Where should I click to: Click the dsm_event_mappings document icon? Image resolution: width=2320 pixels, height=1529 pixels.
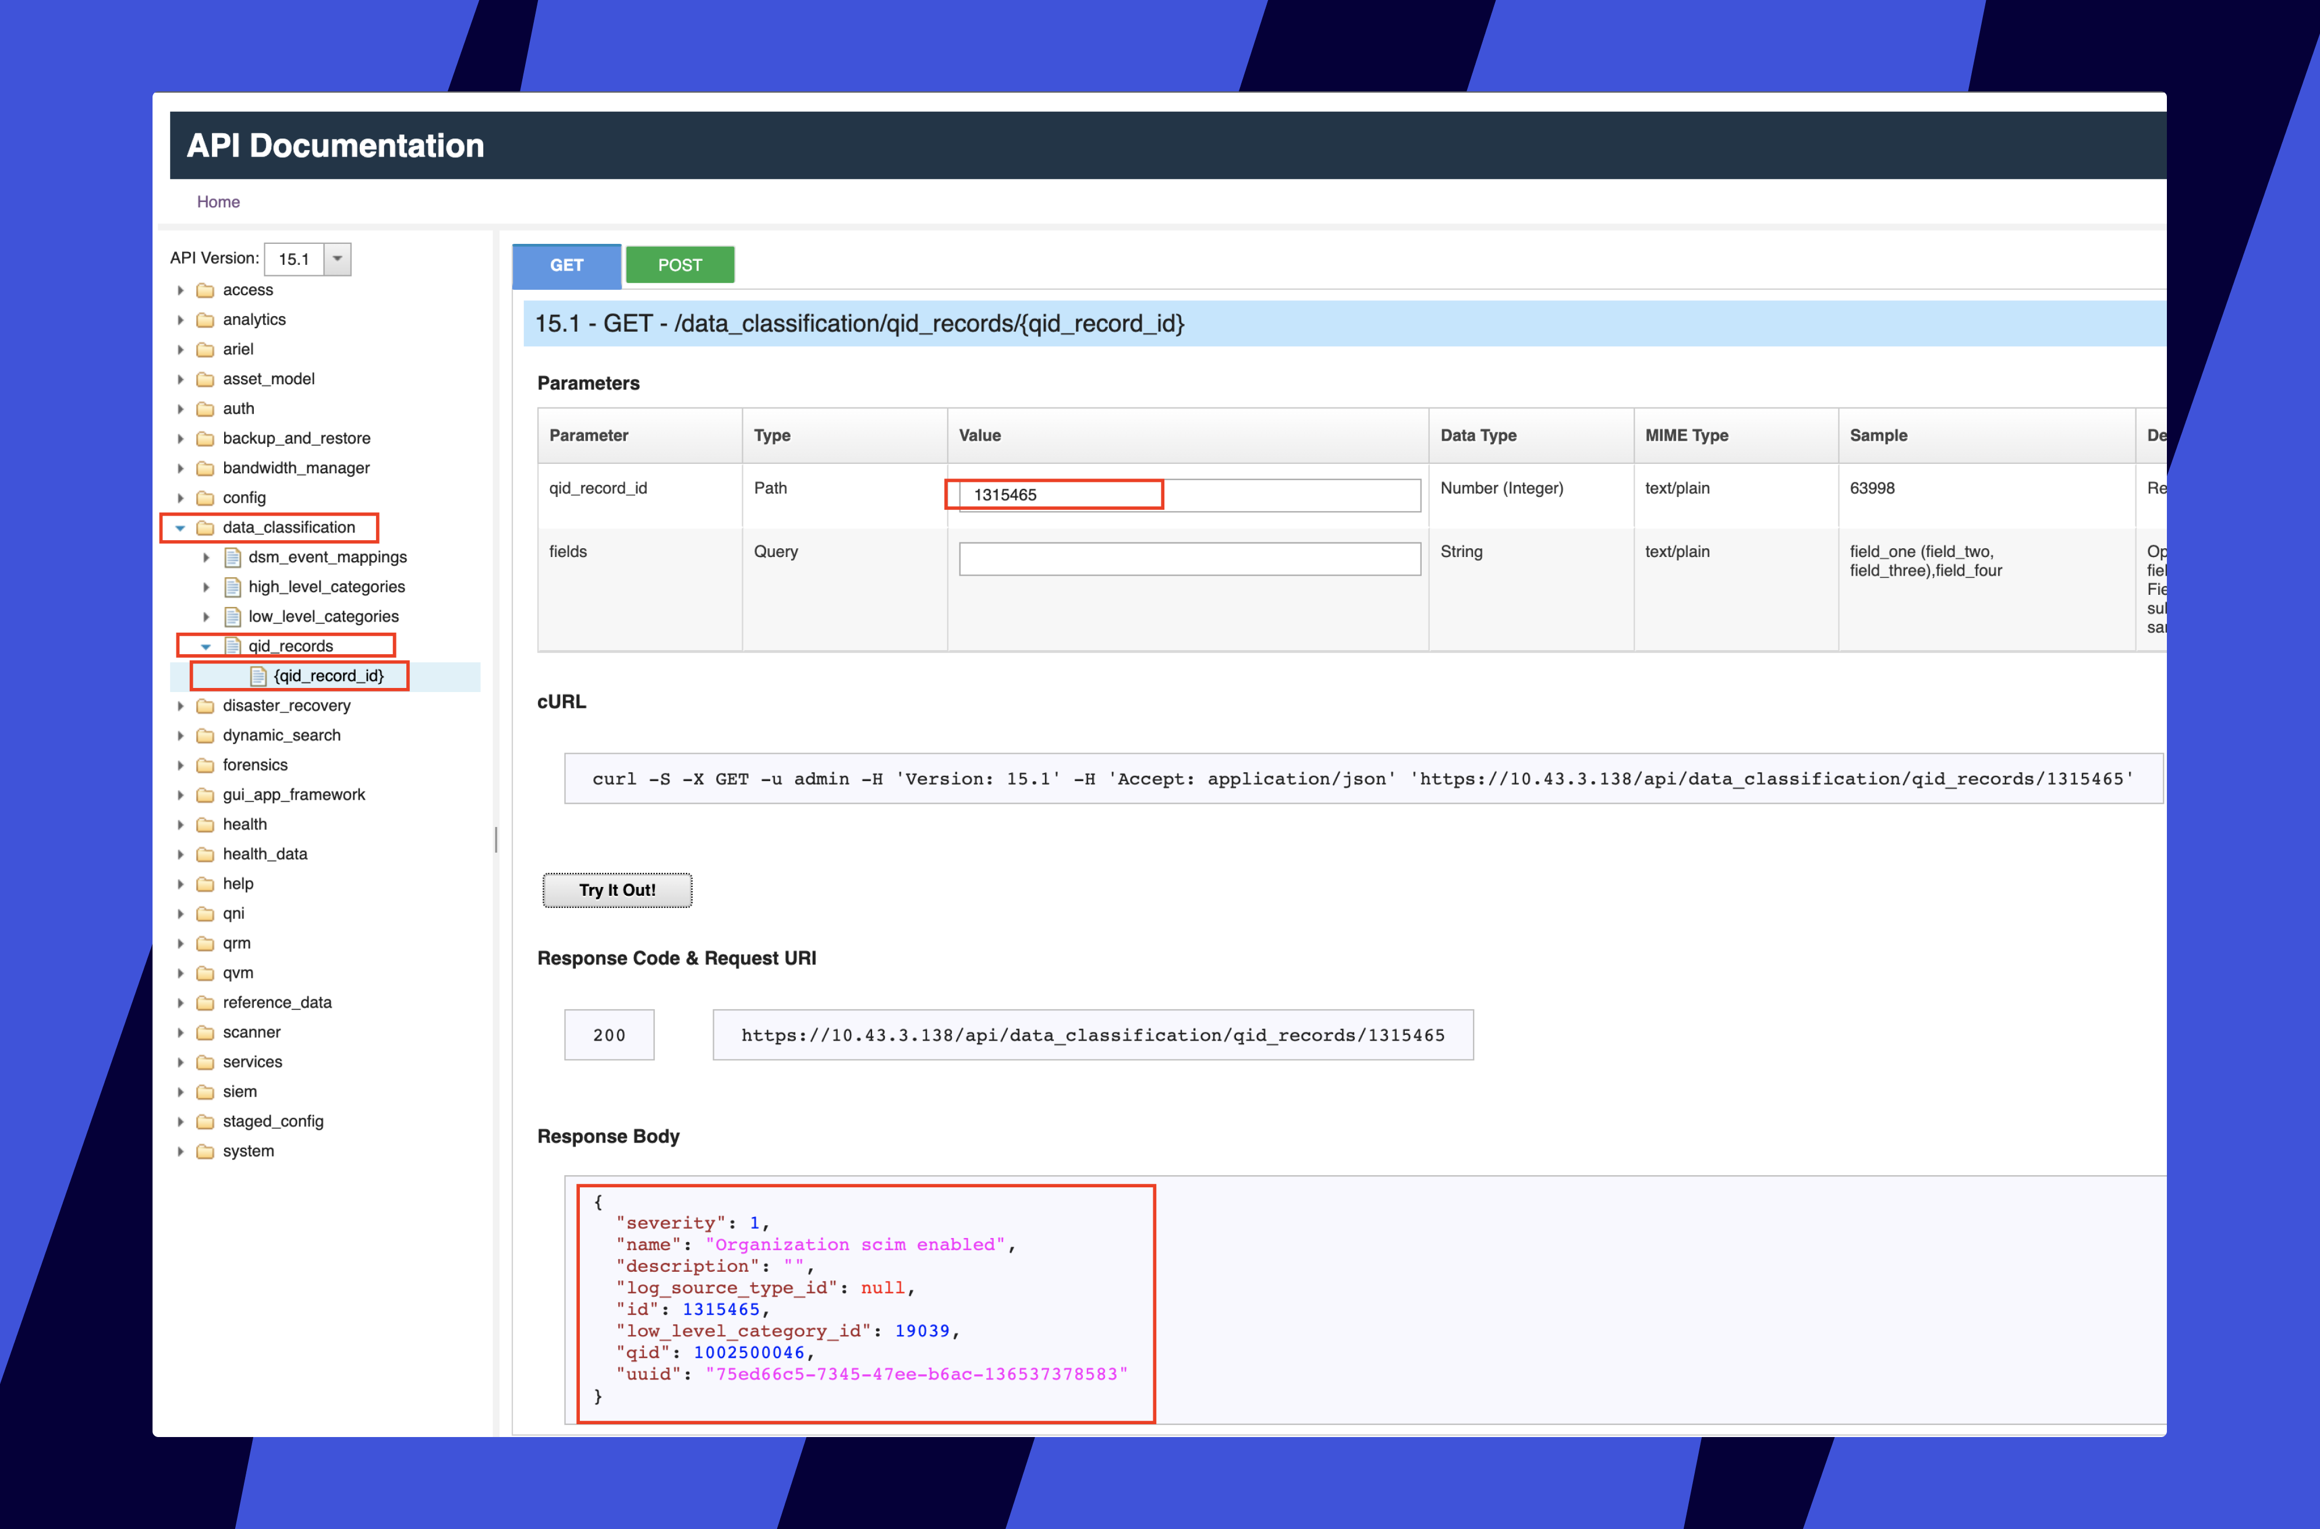[x=232, y=557]
